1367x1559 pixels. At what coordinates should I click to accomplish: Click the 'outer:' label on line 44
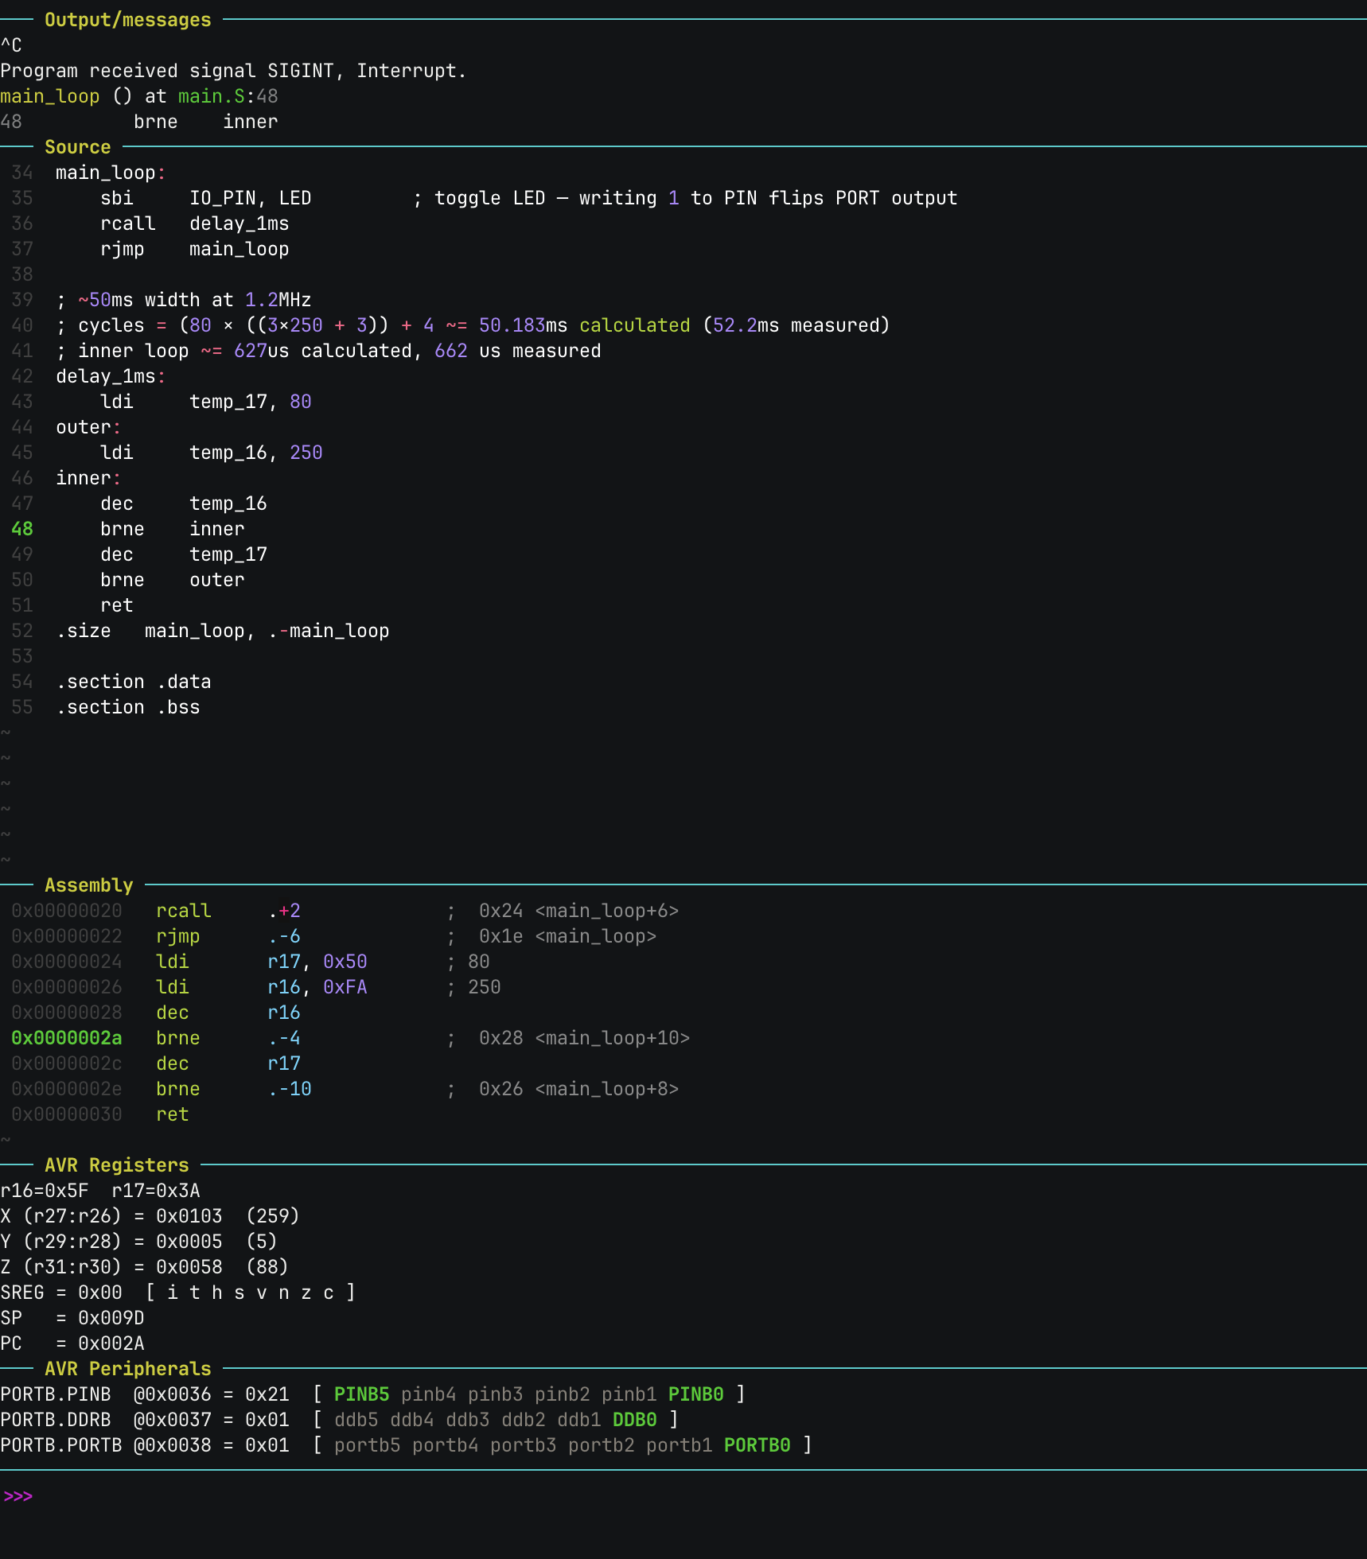[88, 427]
